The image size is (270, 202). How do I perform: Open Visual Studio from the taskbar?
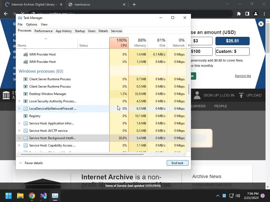(44, 196)
